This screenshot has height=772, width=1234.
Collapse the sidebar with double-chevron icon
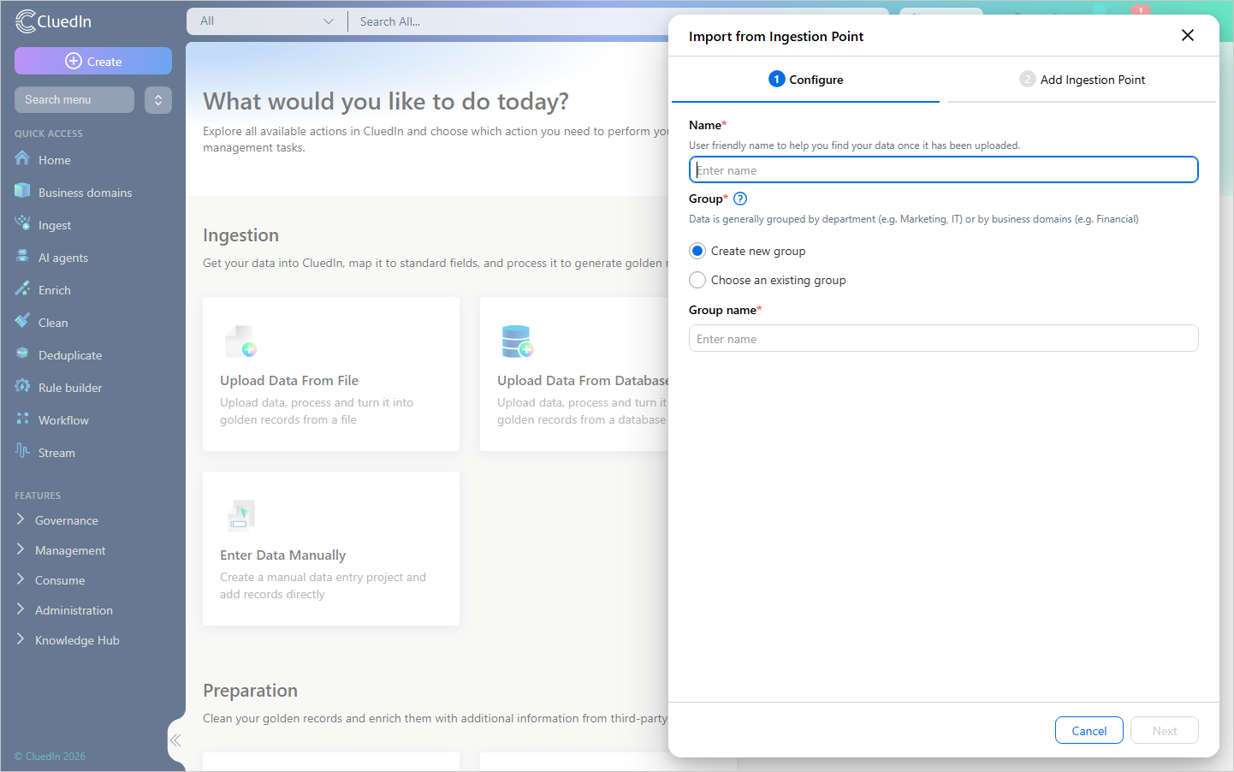[175, 740]
